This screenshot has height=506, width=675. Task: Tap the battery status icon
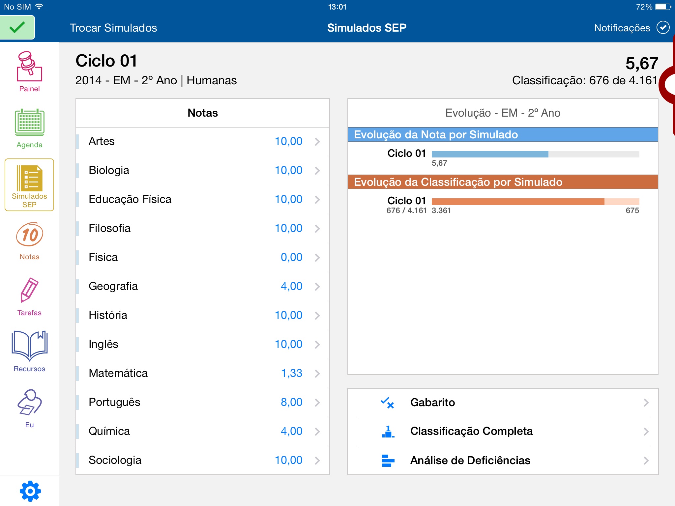(663, 7)
